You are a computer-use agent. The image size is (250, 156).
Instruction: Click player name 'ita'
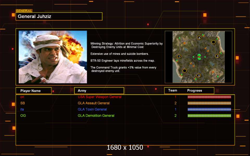[22, 109]
